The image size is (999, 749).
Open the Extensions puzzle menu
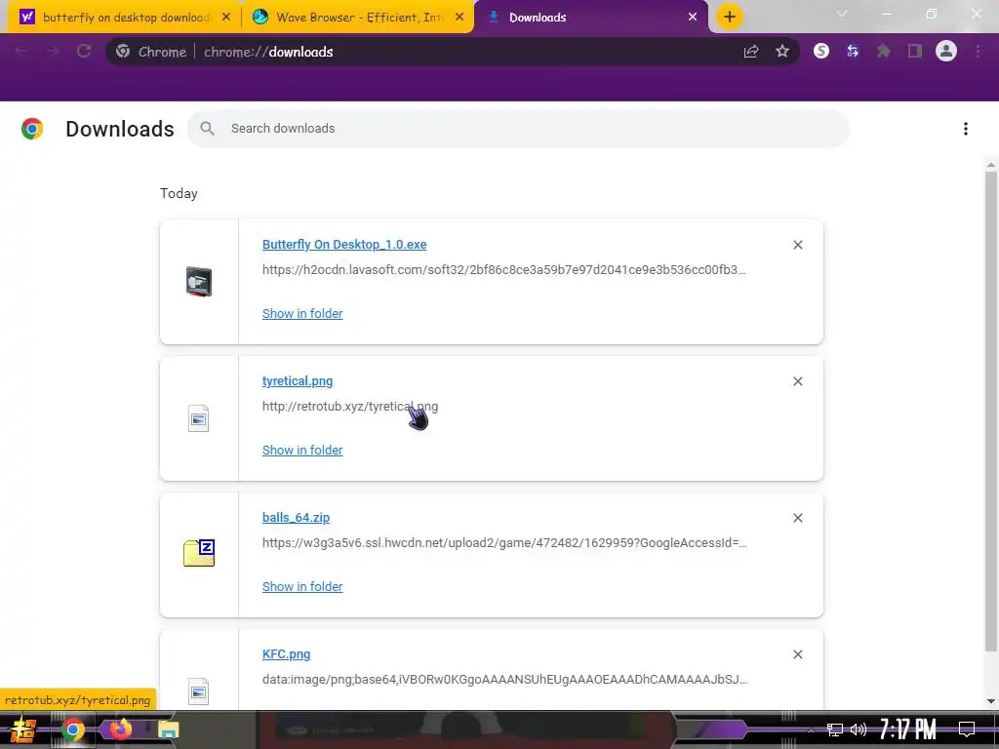coord(884,52)
